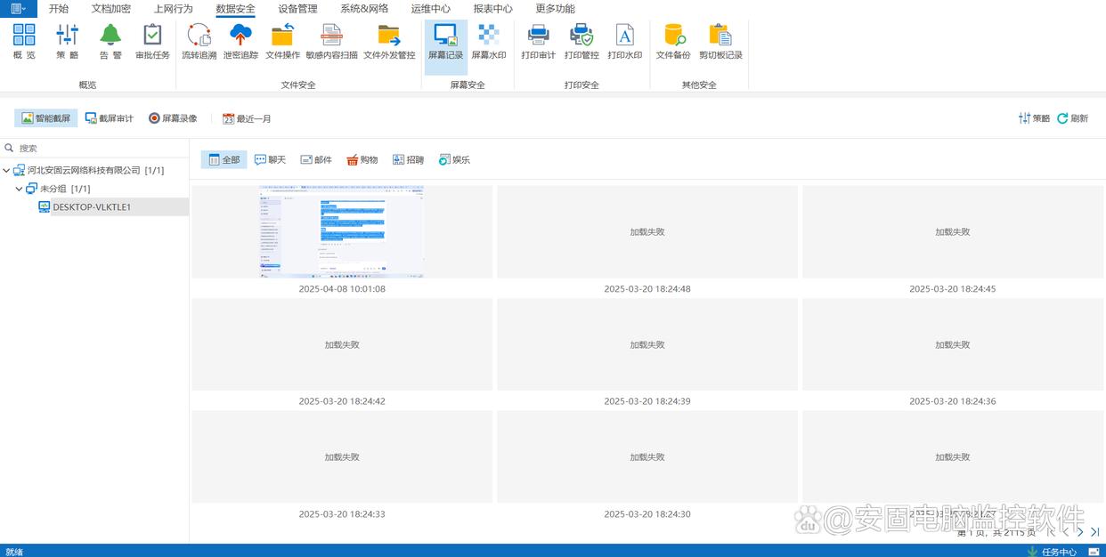Open the 报表中心 ribbon tab

[x=492, y=9]
